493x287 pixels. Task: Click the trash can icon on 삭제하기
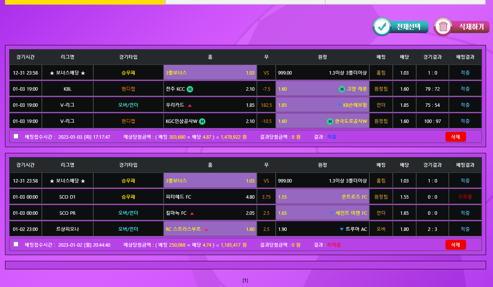tap(443, 27)
